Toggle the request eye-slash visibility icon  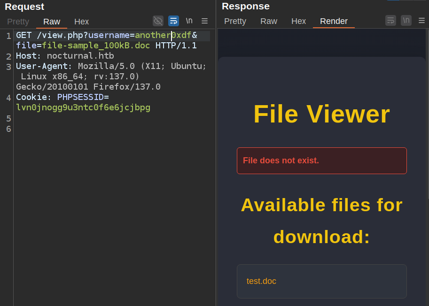158,21
